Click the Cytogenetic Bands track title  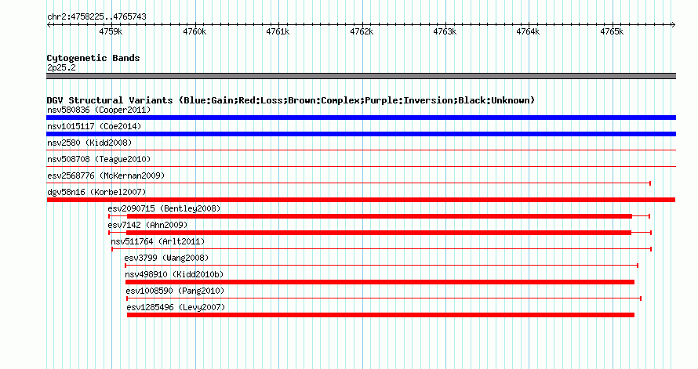pyautogui.click(x=93, y=58)
